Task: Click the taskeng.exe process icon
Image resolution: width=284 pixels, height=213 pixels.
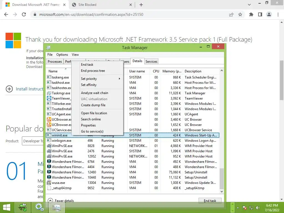Action: [49, 77]
